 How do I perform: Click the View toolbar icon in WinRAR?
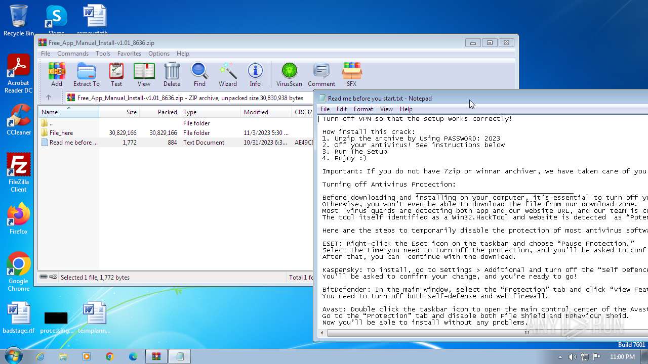(x=144, y=74)
